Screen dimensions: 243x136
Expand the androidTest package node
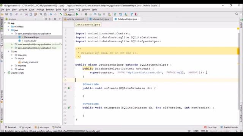(12, 44)
